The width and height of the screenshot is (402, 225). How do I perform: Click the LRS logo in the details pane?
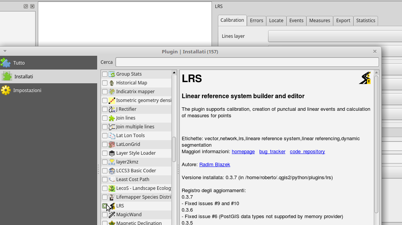[x=365, y=78]
